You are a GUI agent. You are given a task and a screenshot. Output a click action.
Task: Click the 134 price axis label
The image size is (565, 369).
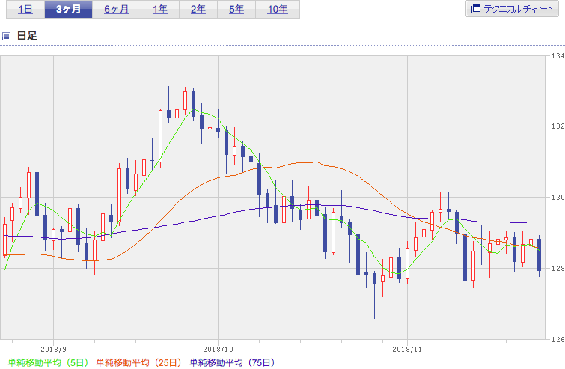coord(558,56)
